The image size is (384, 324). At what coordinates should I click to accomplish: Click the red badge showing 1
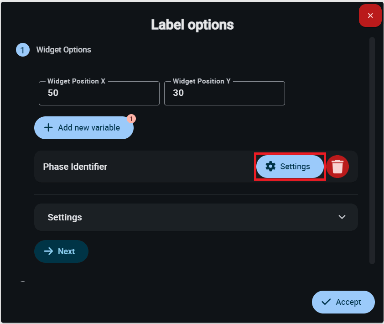click(x=131, y=119)
